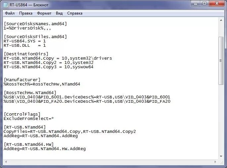Click the line ending VID_0403&PID_6001
This screenshot has width=227, height=168.
click(87, 97)
